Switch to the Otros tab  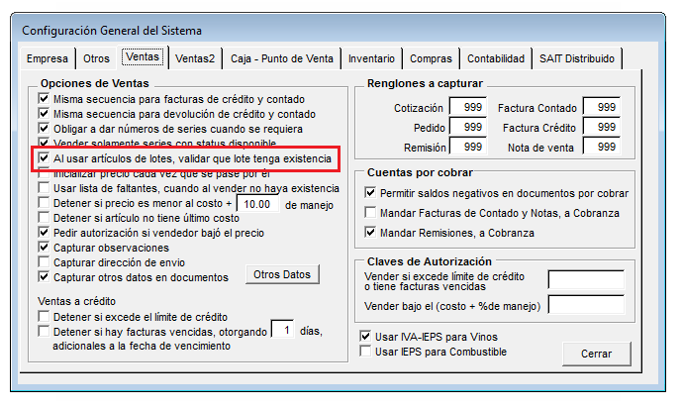[x=96, y=58]
